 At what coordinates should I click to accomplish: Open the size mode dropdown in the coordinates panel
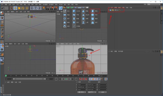click(x=92, y=92)
